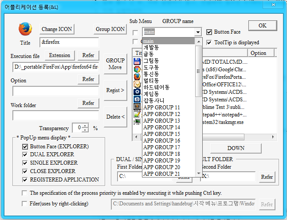This screenshot has width=287, height=220.
Task: Select the Notepad++ icon in list
Action: [137, 114]
